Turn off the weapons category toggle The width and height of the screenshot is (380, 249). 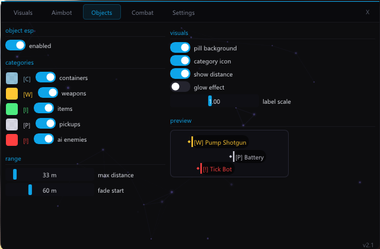pyautogui.click(x=48, y=93)
